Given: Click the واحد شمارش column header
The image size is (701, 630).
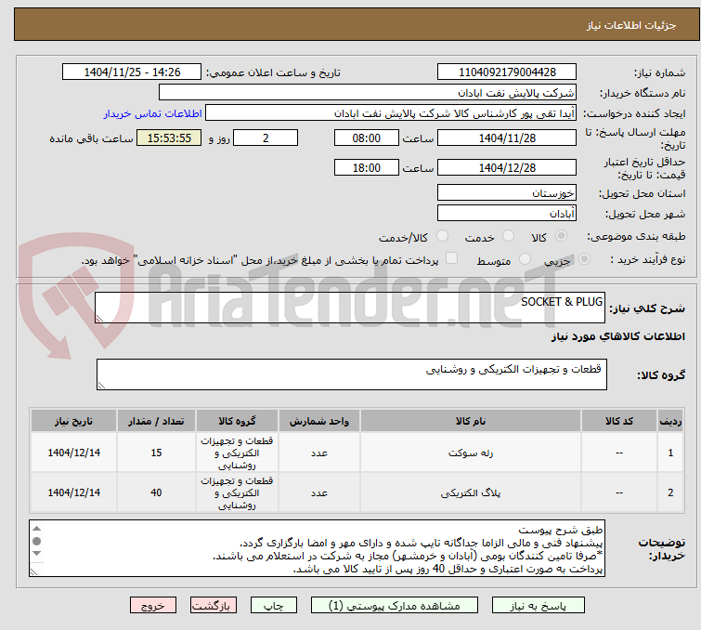Looking at the screenshot, I should coord(319,421).
